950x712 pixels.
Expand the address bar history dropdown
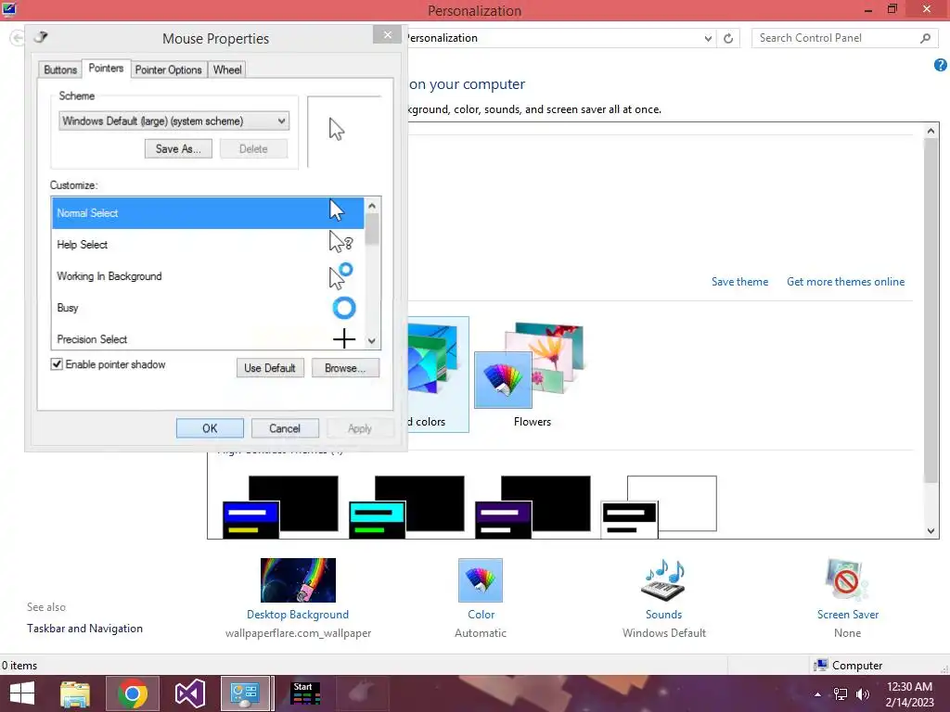click(708, 38)
